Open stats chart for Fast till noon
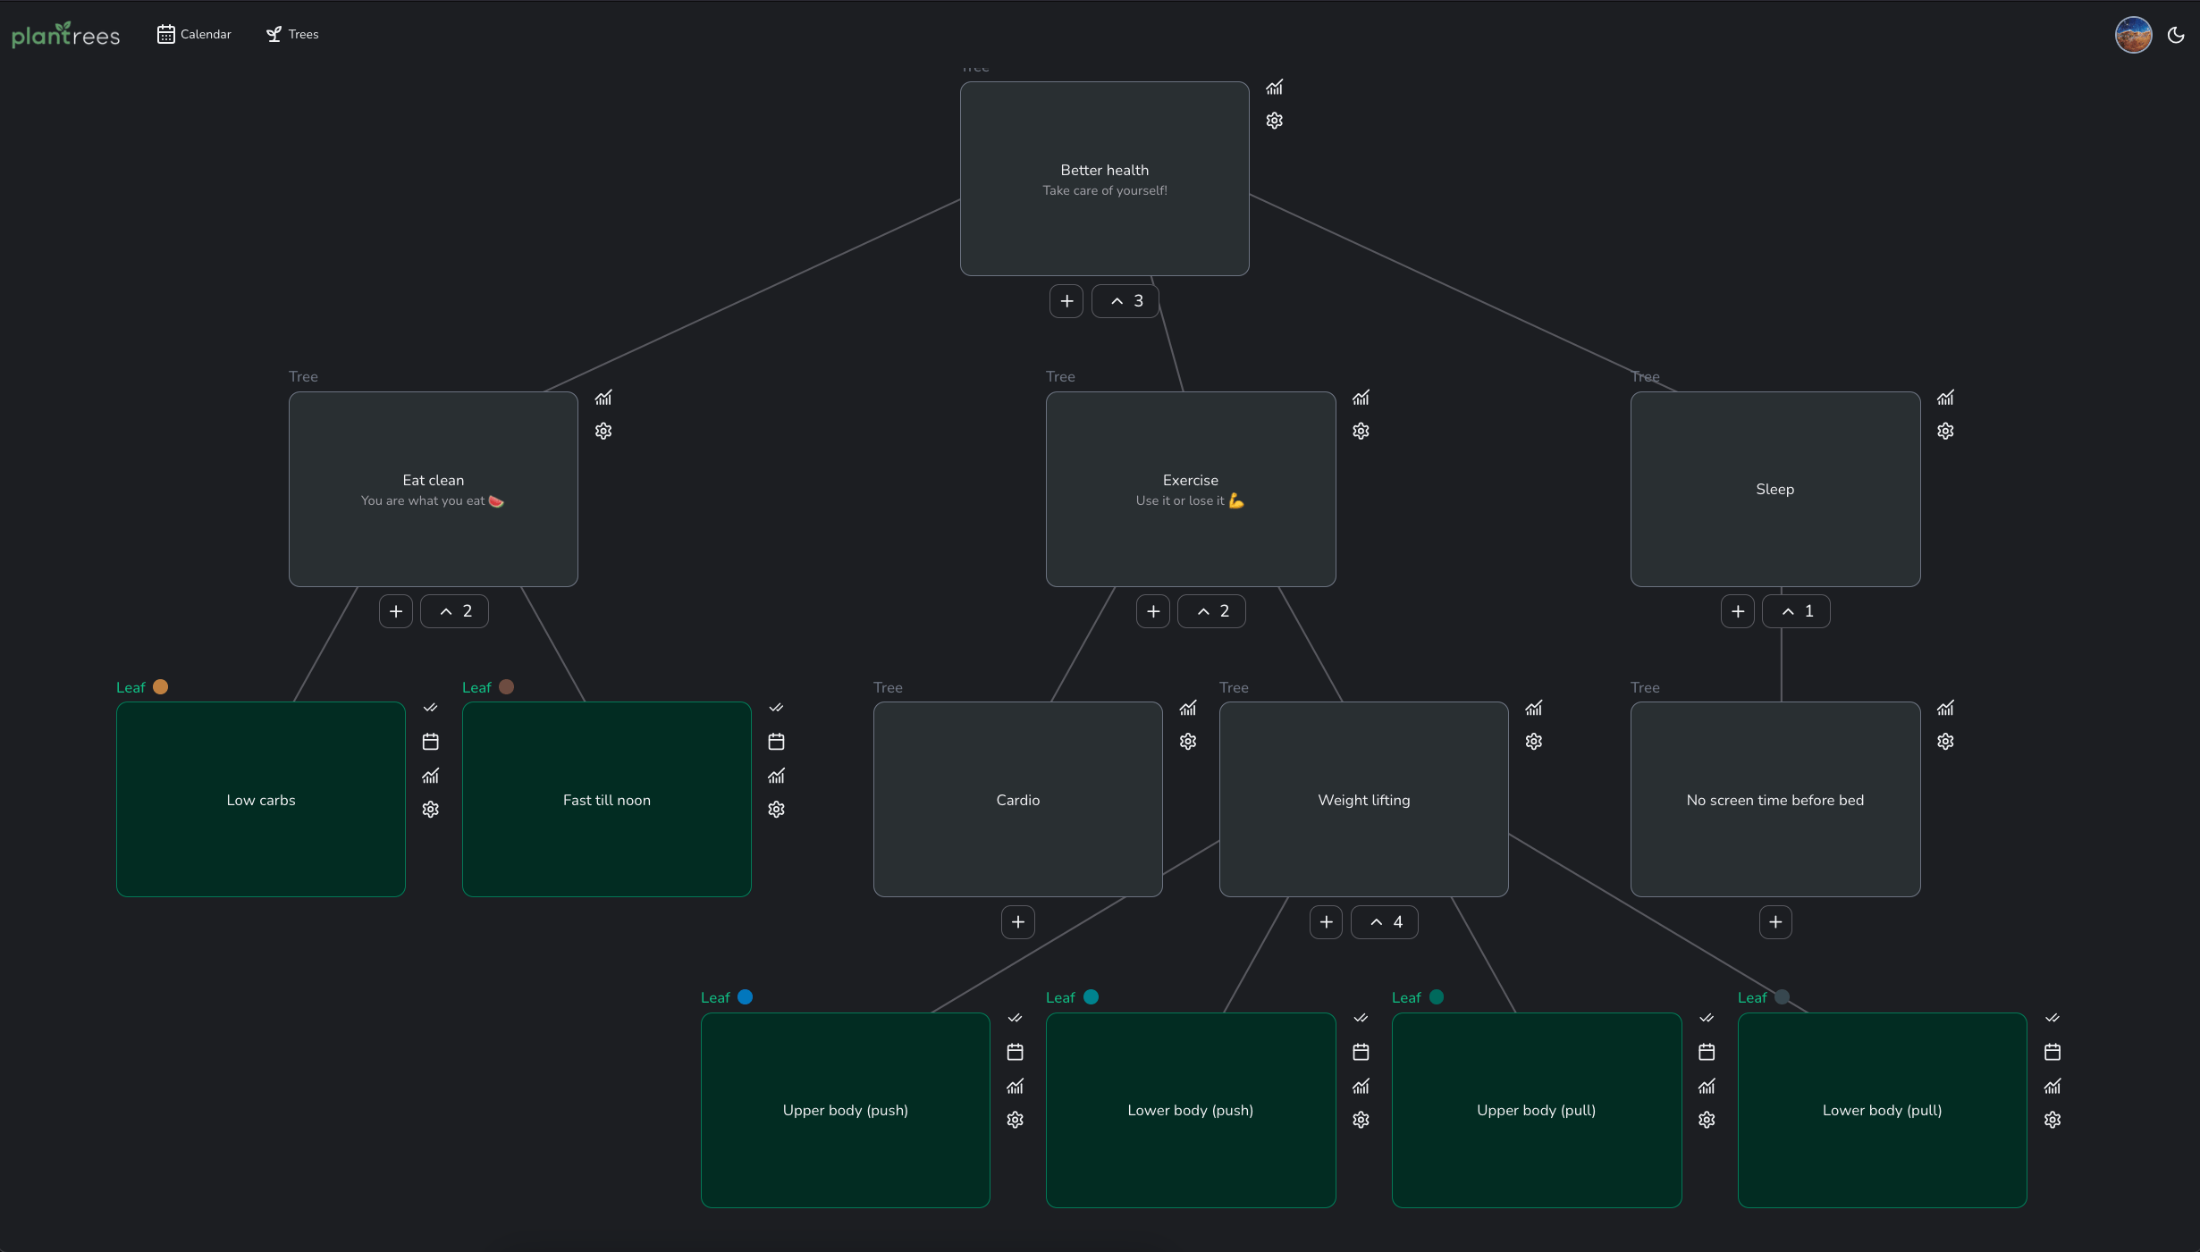2200x1252 pixels. point(776,776)
